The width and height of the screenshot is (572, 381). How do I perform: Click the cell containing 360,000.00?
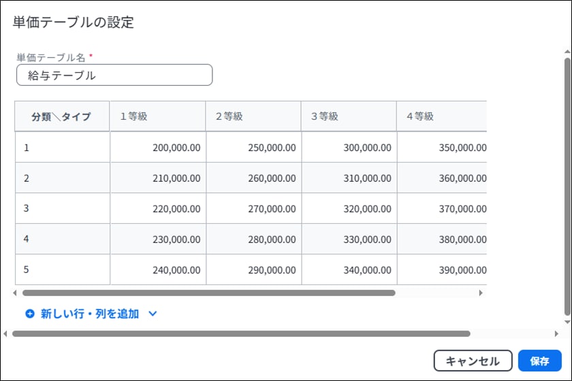pyautogui.click(x=442, y=178)
